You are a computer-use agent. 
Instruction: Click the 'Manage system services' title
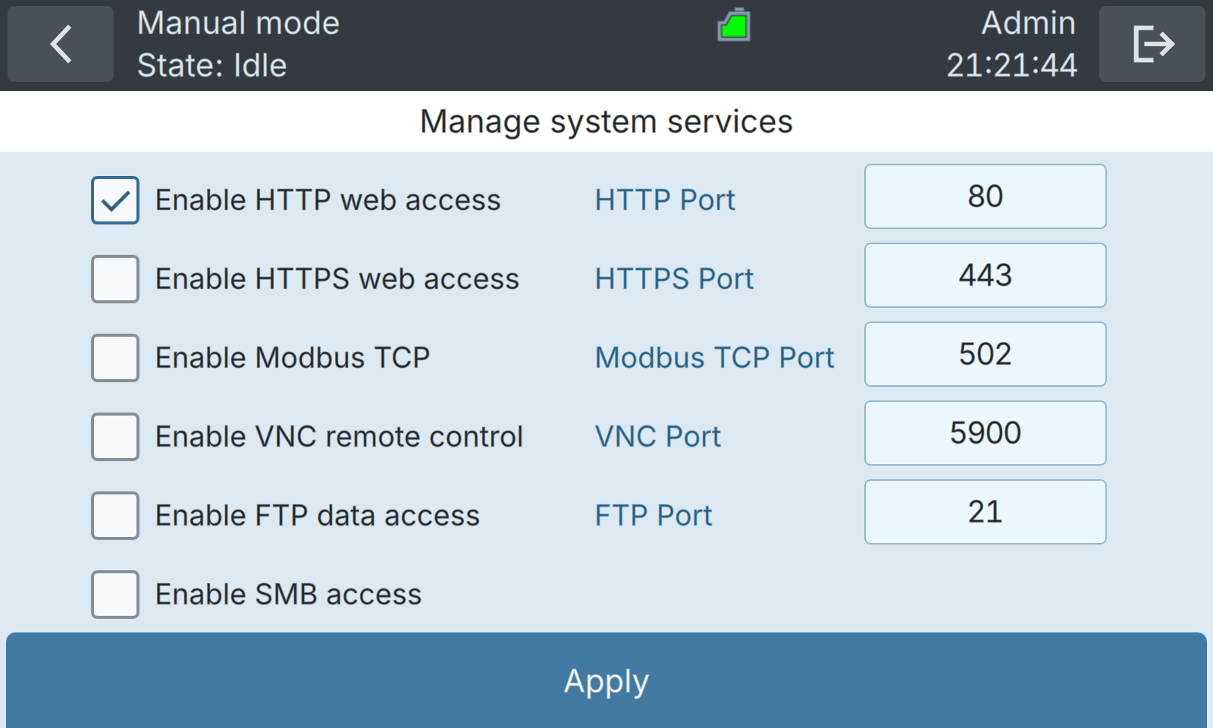[606, 121]
